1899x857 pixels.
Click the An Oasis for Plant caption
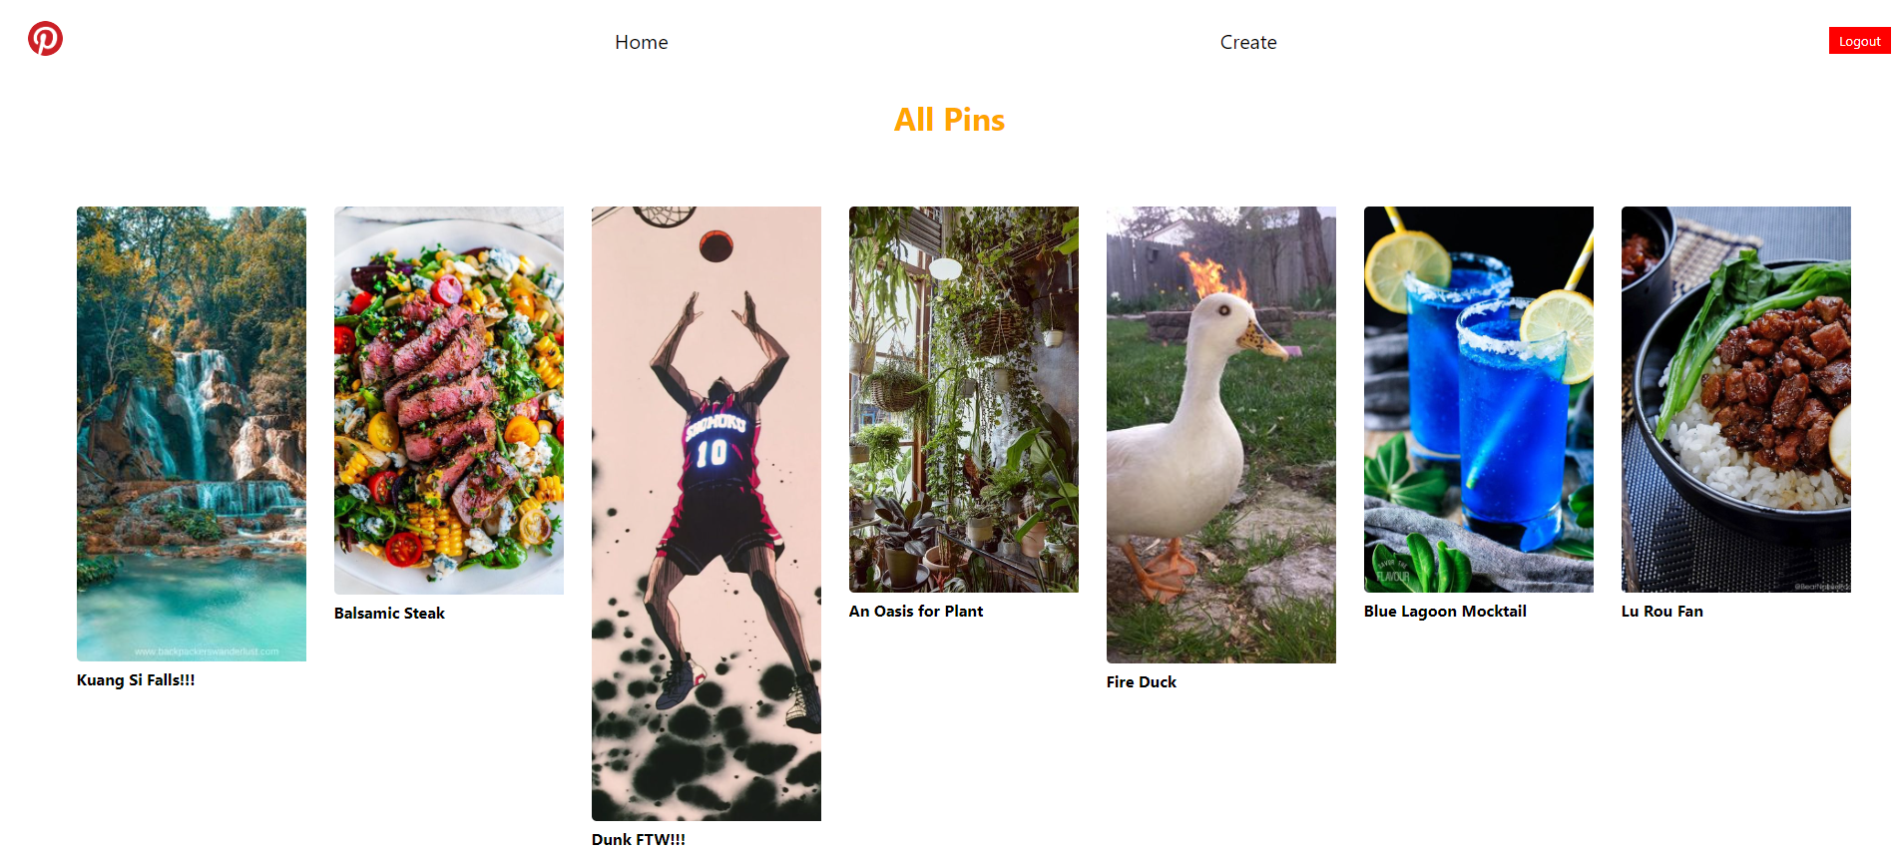[x=916, y=612]
